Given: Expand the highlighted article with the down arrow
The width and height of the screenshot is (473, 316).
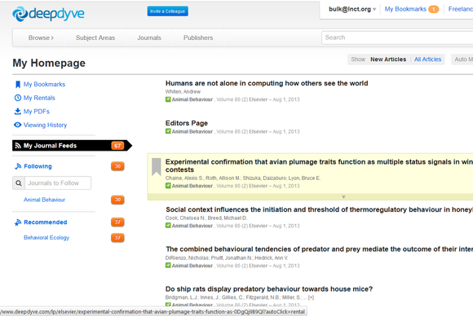Looking at the screenshot, I should click(343, 197).
